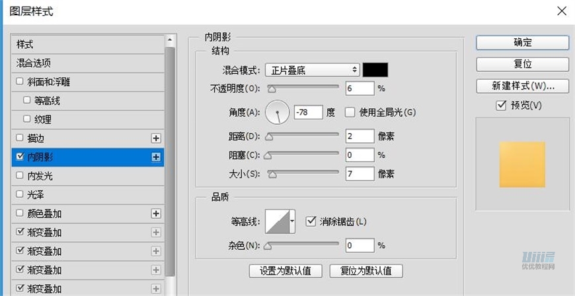Image resolution: width=575 pixels, height=296 pixels.
Task: Enable the 内发光 checkbox
Action: click(x=19, y=175)
